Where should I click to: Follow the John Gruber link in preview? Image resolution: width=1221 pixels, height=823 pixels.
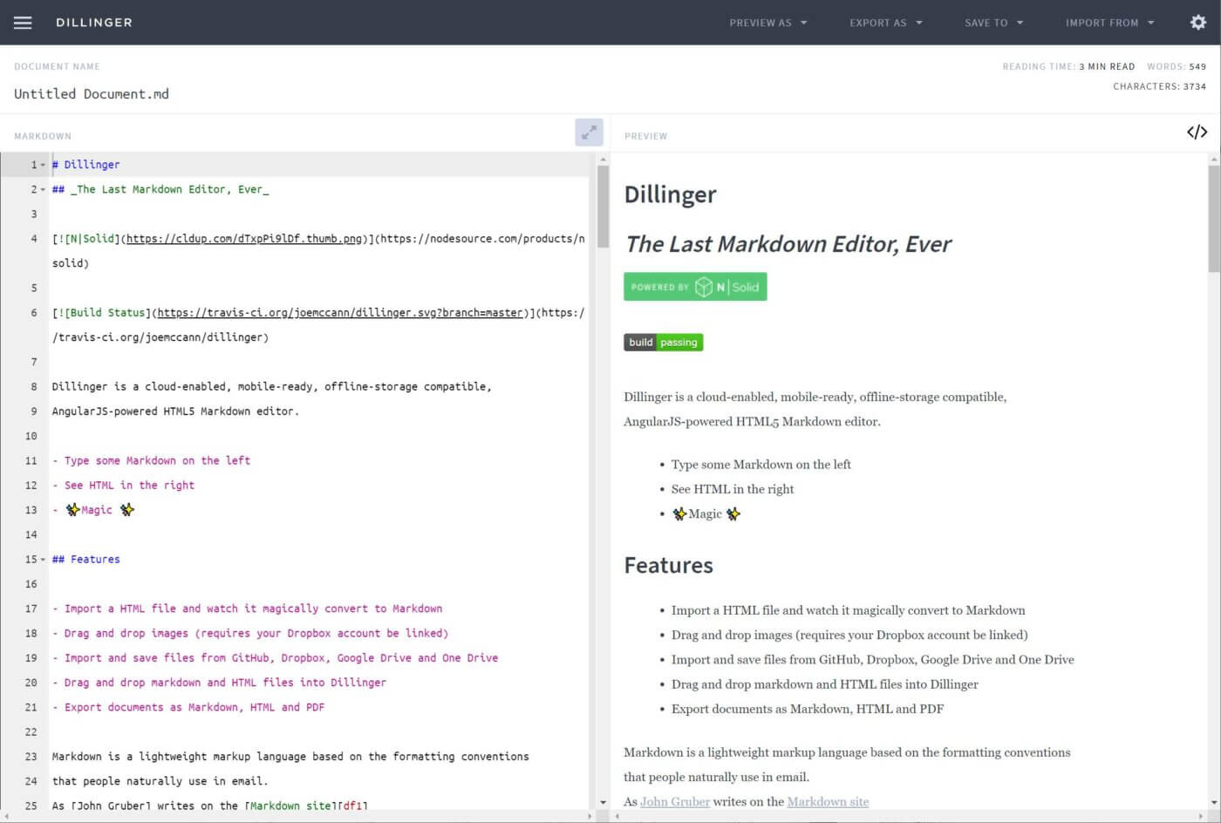click(x=675, y=801)
